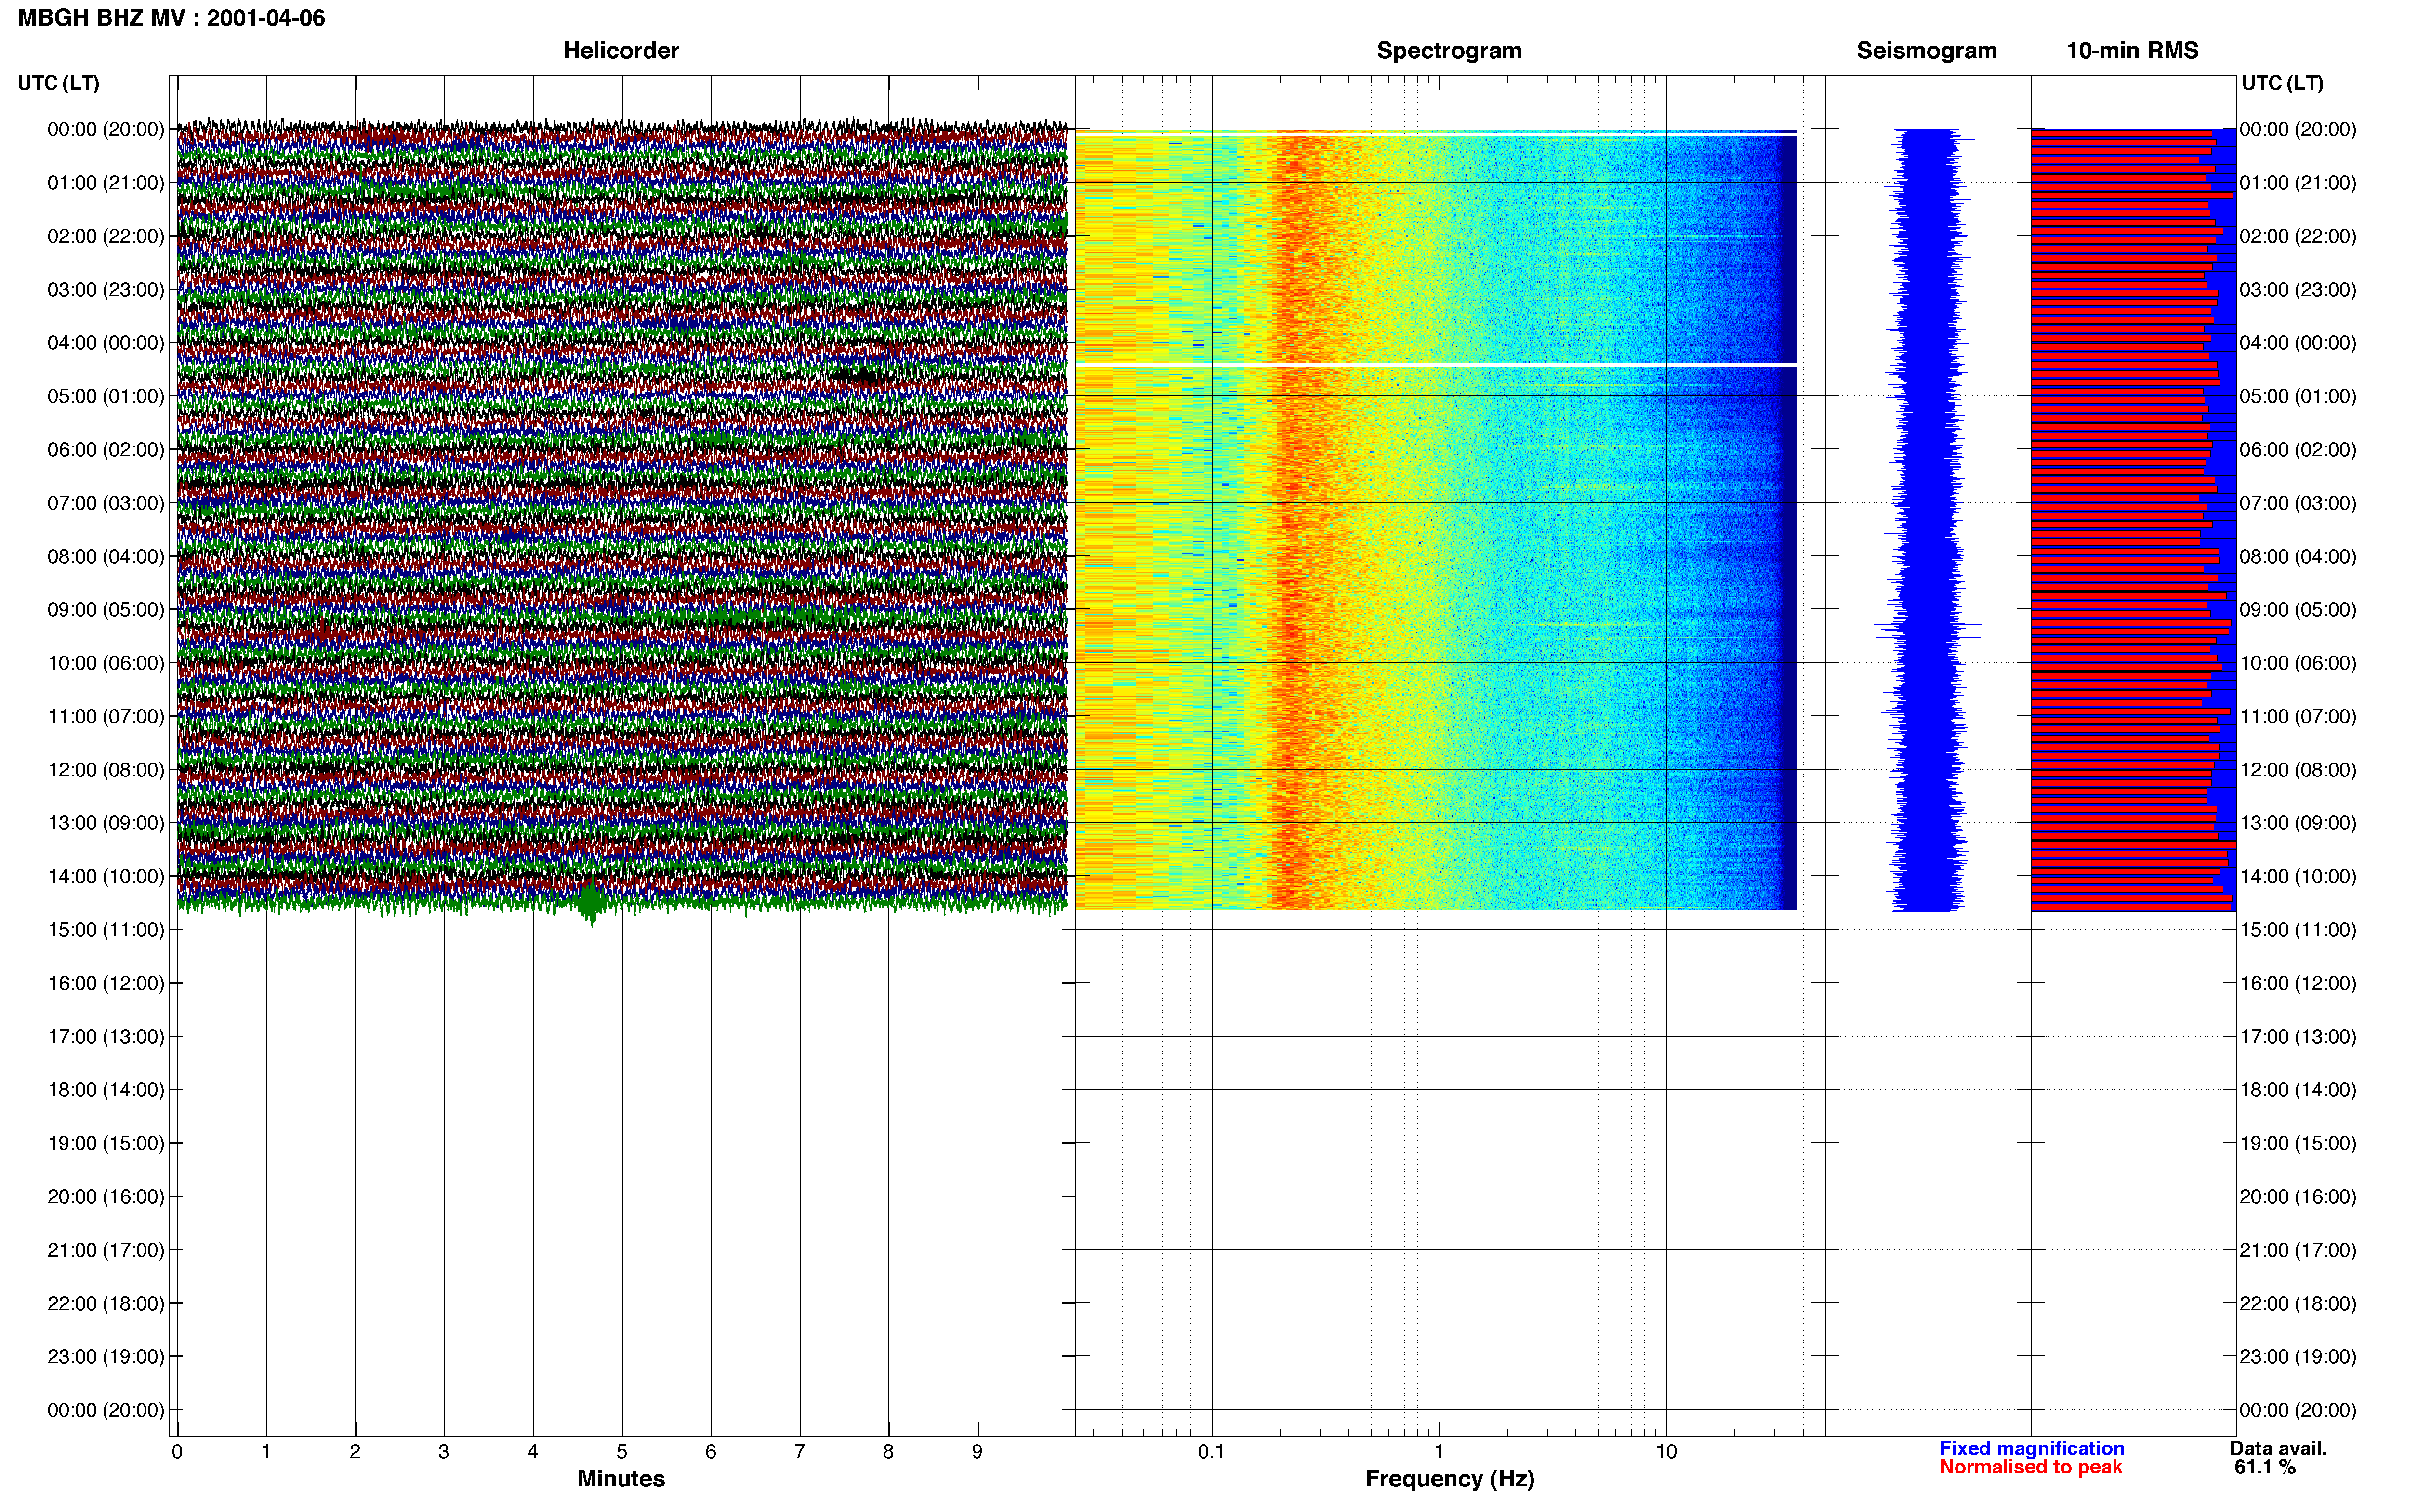Click RMS-side time label '18:00 (14:00)'
This screenshot has height=1512, width=2418.
[x=2298, y=1090]
